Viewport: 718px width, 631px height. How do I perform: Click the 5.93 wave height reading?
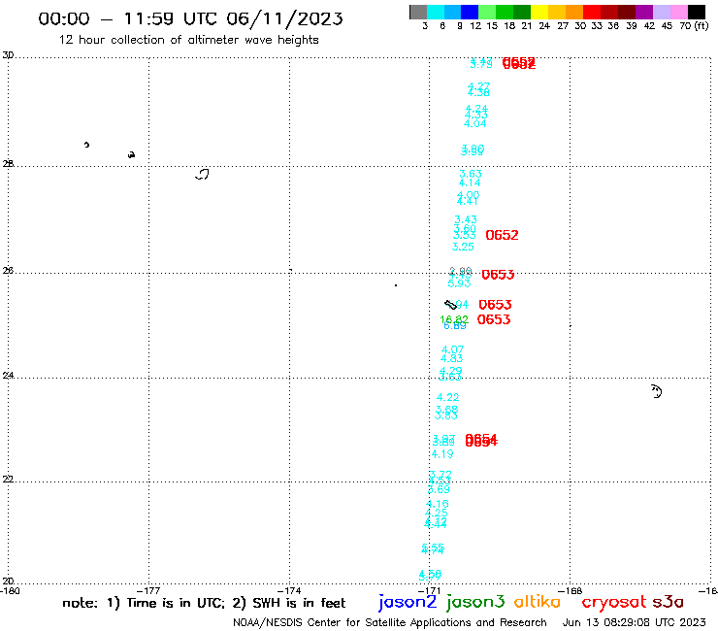(459, 283)
